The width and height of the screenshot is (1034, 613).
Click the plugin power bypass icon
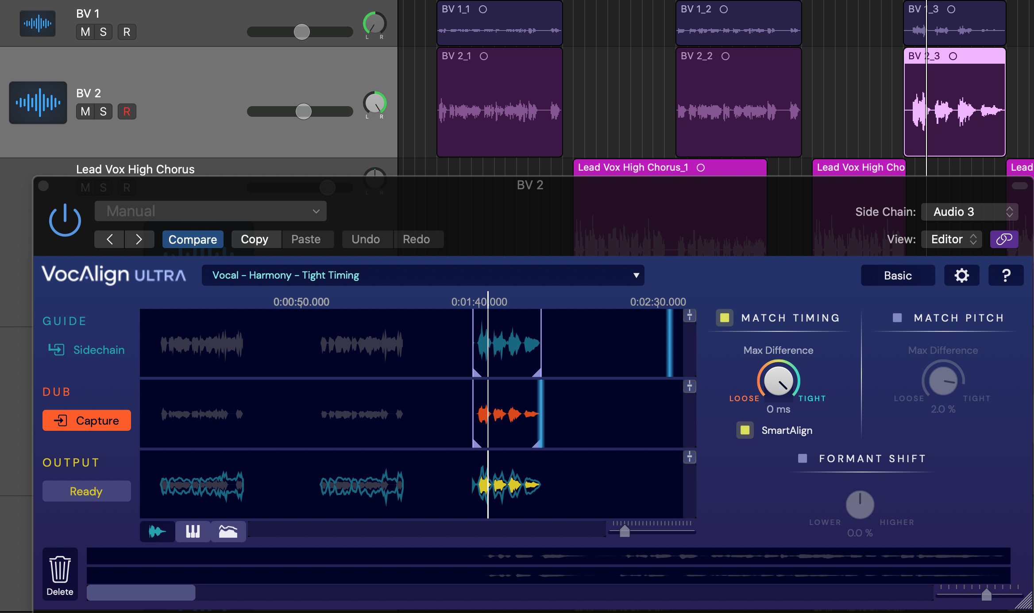pyautogui.click(x=65, y=220)
